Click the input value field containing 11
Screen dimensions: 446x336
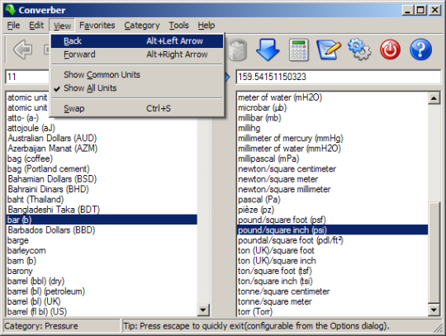27,77
